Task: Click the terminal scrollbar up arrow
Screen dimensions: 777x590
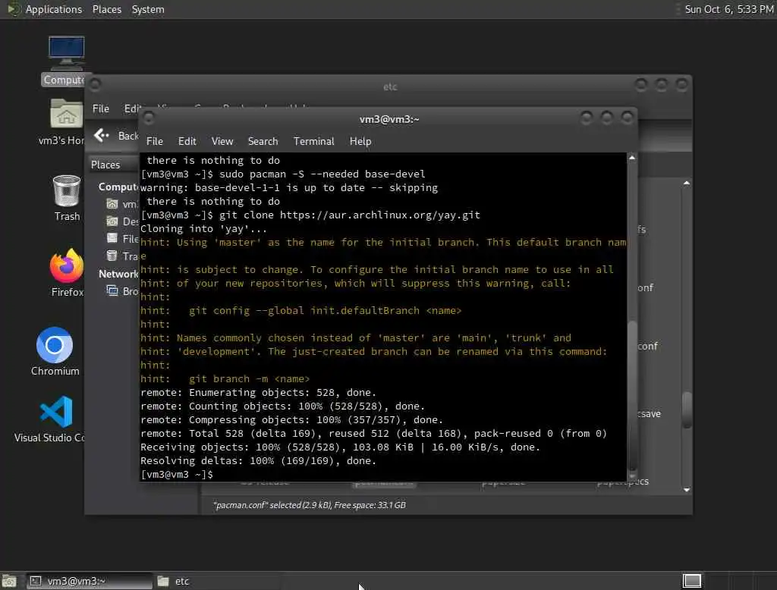Action: coord(632,158)
